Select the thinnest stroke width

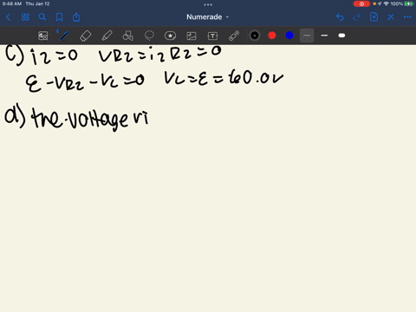(307, 36)
